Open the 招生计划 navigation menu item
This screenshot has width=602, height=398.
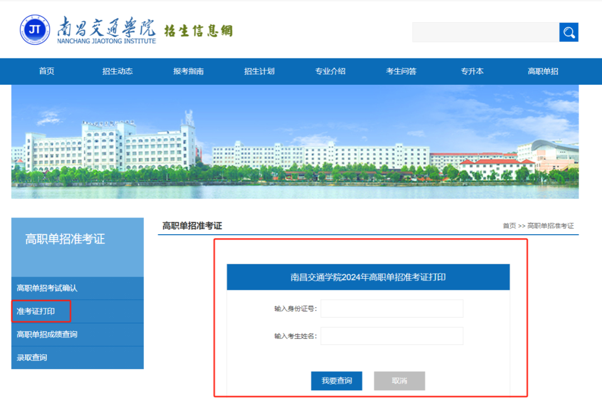point(259,71)
